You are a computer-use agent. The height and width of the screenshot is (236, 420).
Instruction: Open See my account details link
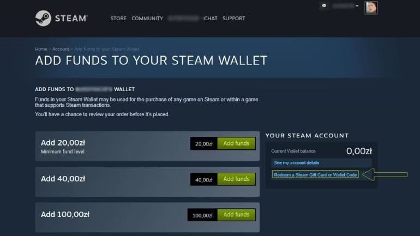click(x=297, y=162)
